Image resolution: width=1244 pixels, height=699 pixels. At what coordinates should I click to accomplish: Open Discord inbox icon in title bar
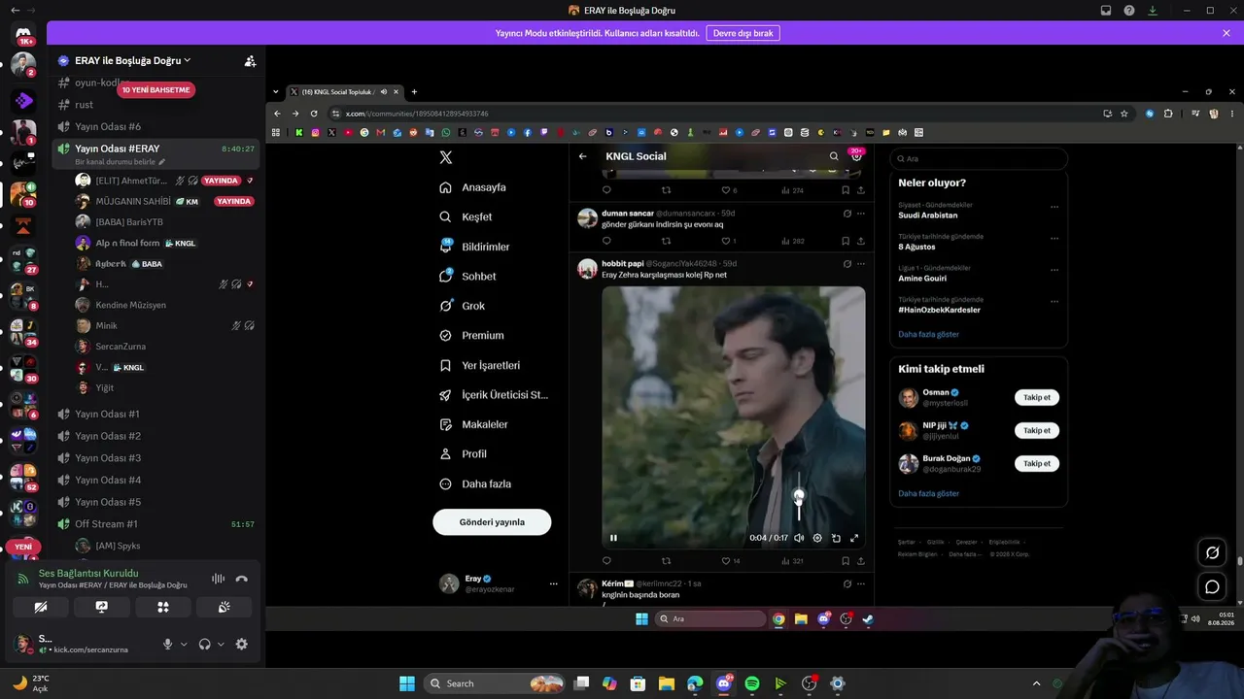coord(1106,11)
